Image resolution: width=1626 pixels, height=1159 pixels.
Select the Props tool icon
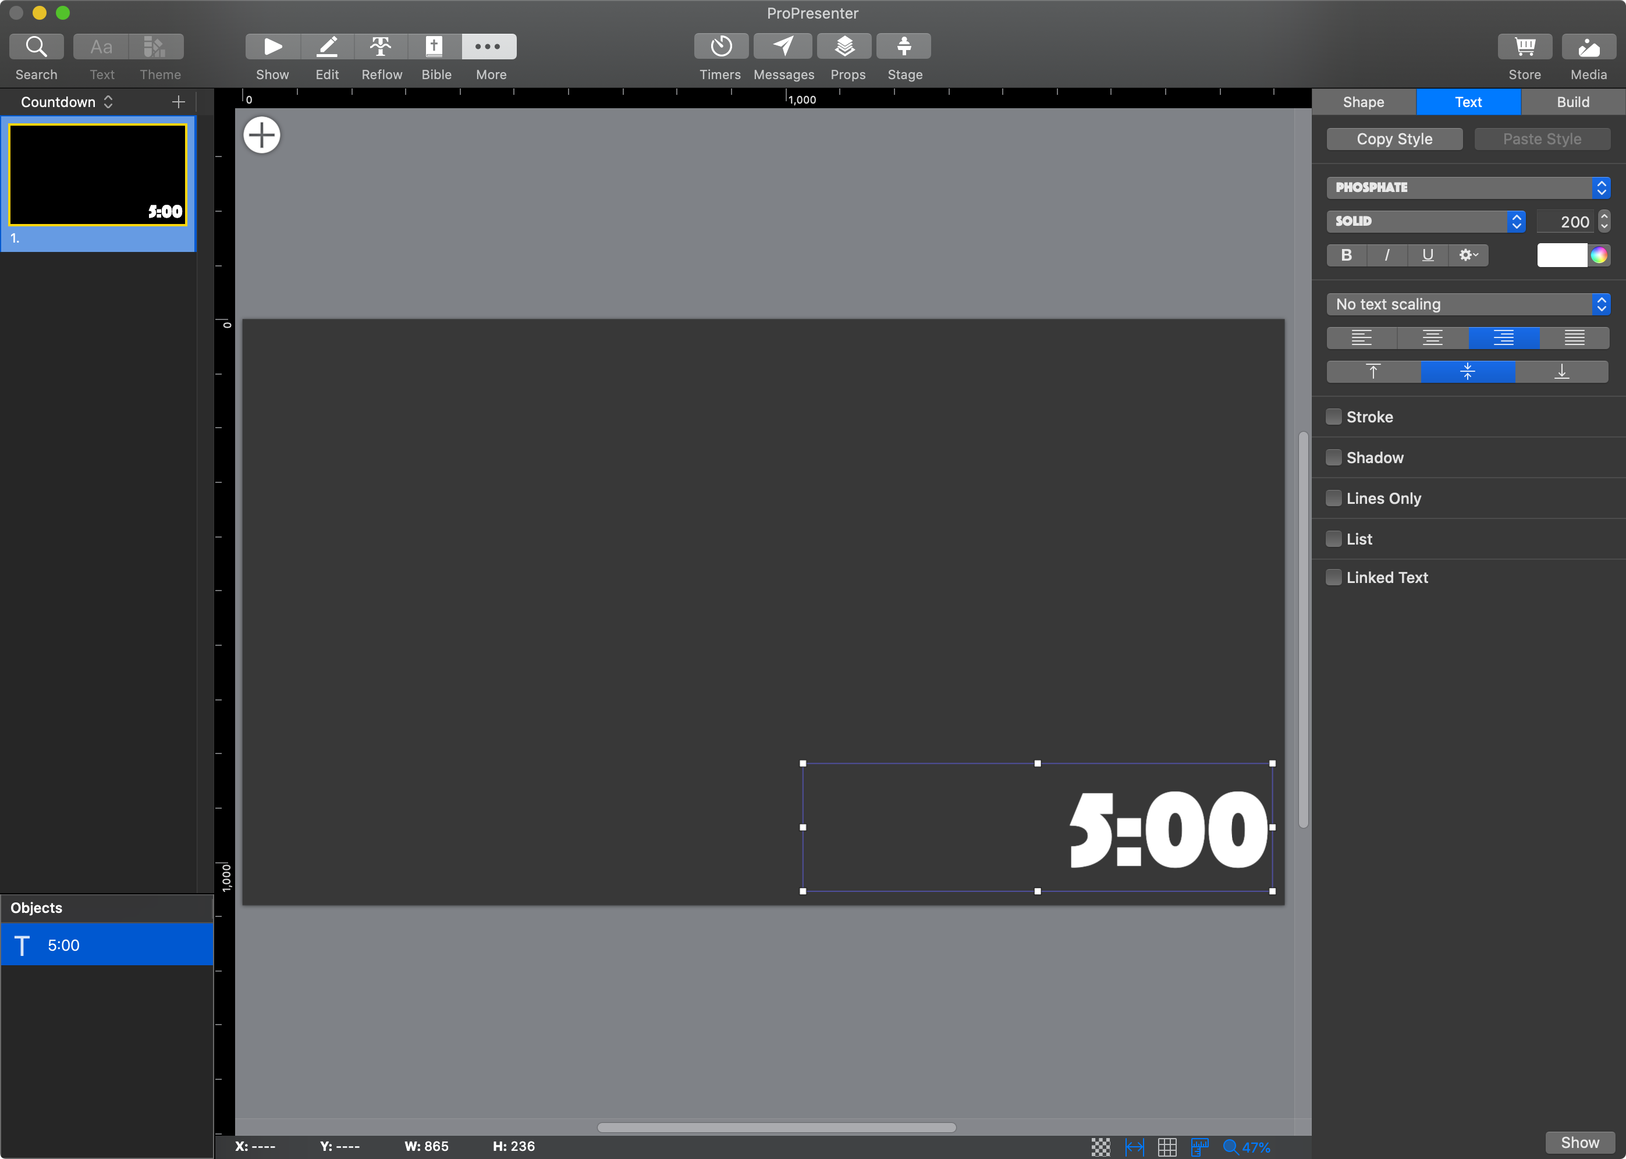pos(843,47)
